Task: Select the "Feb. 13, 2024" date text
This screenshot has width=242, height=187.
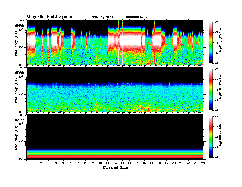Action: [102, 17]
